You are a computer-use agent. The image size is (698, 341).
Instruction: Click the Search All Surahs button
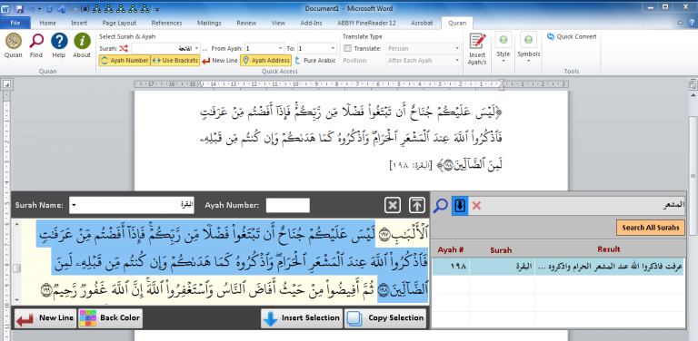651,228
